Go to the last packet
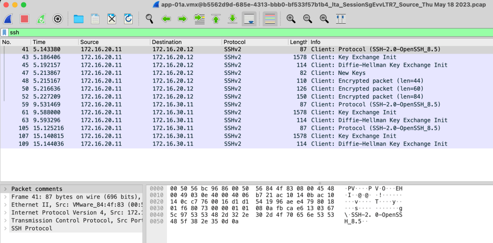Screen dimensions: 493x243 [x=232, y=19]
